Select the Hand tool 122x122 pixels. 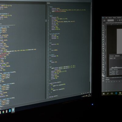(x=103, y=67)
